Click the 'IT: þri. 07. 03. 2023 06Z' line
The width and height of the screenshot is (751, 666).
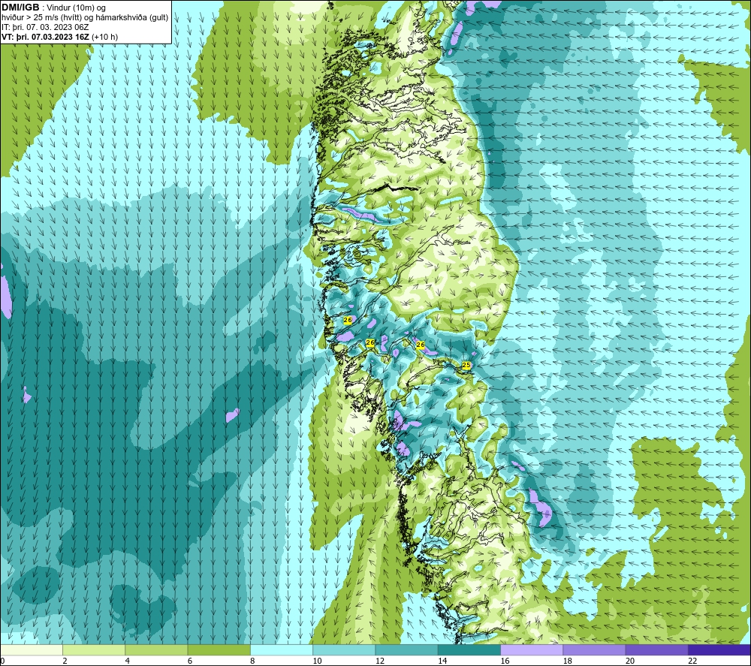[x=45, y=27]
